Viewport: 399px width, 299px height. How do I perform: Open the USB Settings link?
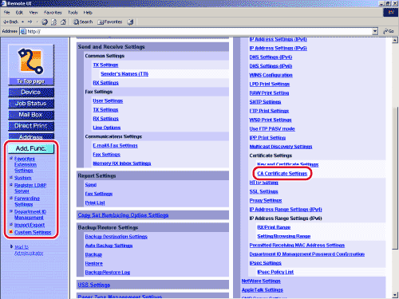(x=94, y=285)
